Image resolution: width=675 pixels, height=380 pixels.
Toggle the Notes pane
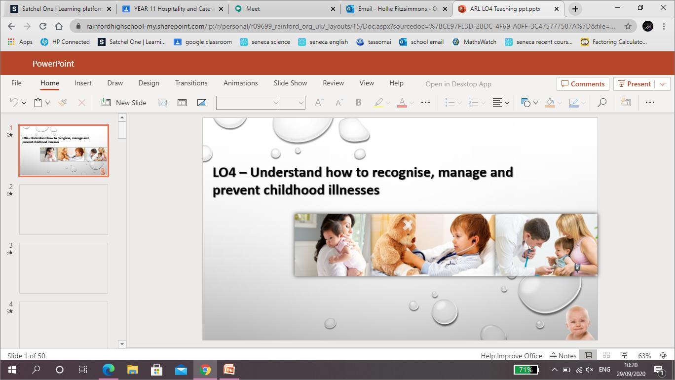tap(563, 355)
